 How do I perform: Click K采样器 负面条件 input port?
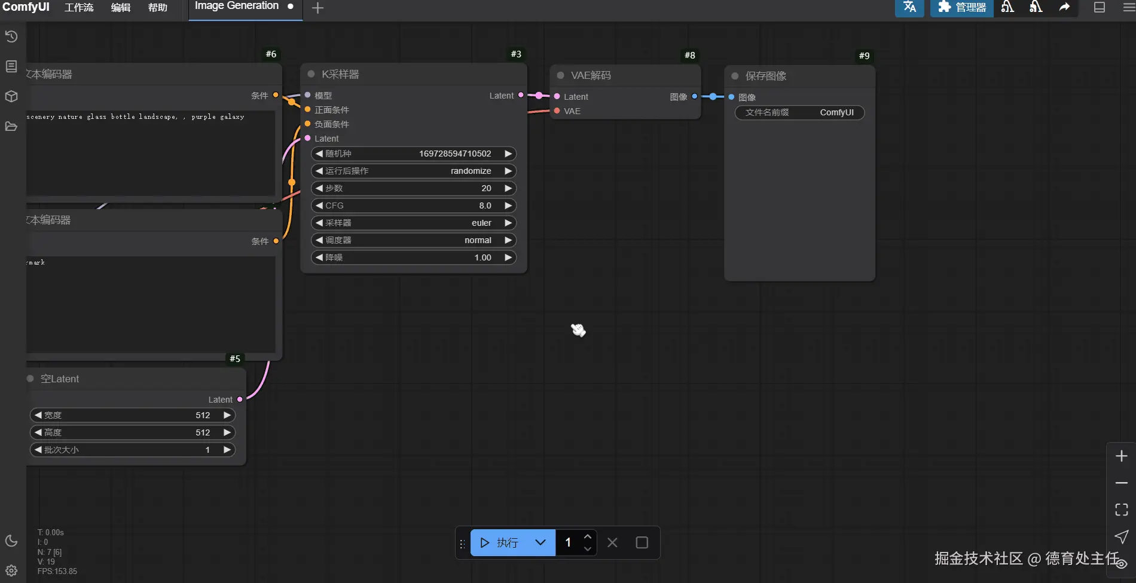[x=307, y=124]
